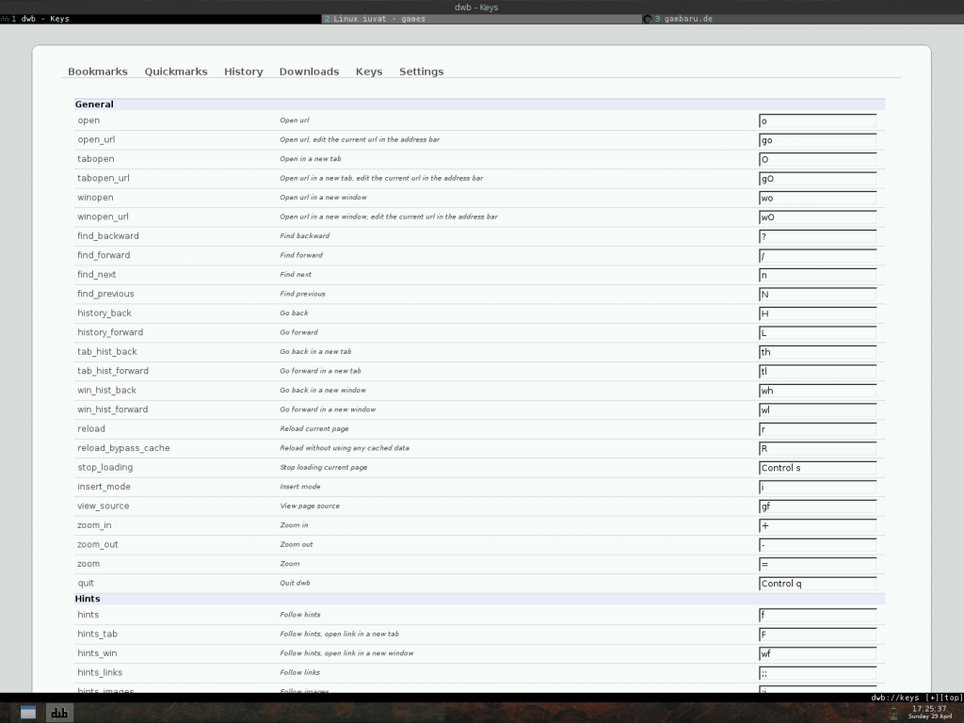This screenshot has width=964, height=723.
Task: Click the zoom_in shortcut field
Action: coord(817,525)
